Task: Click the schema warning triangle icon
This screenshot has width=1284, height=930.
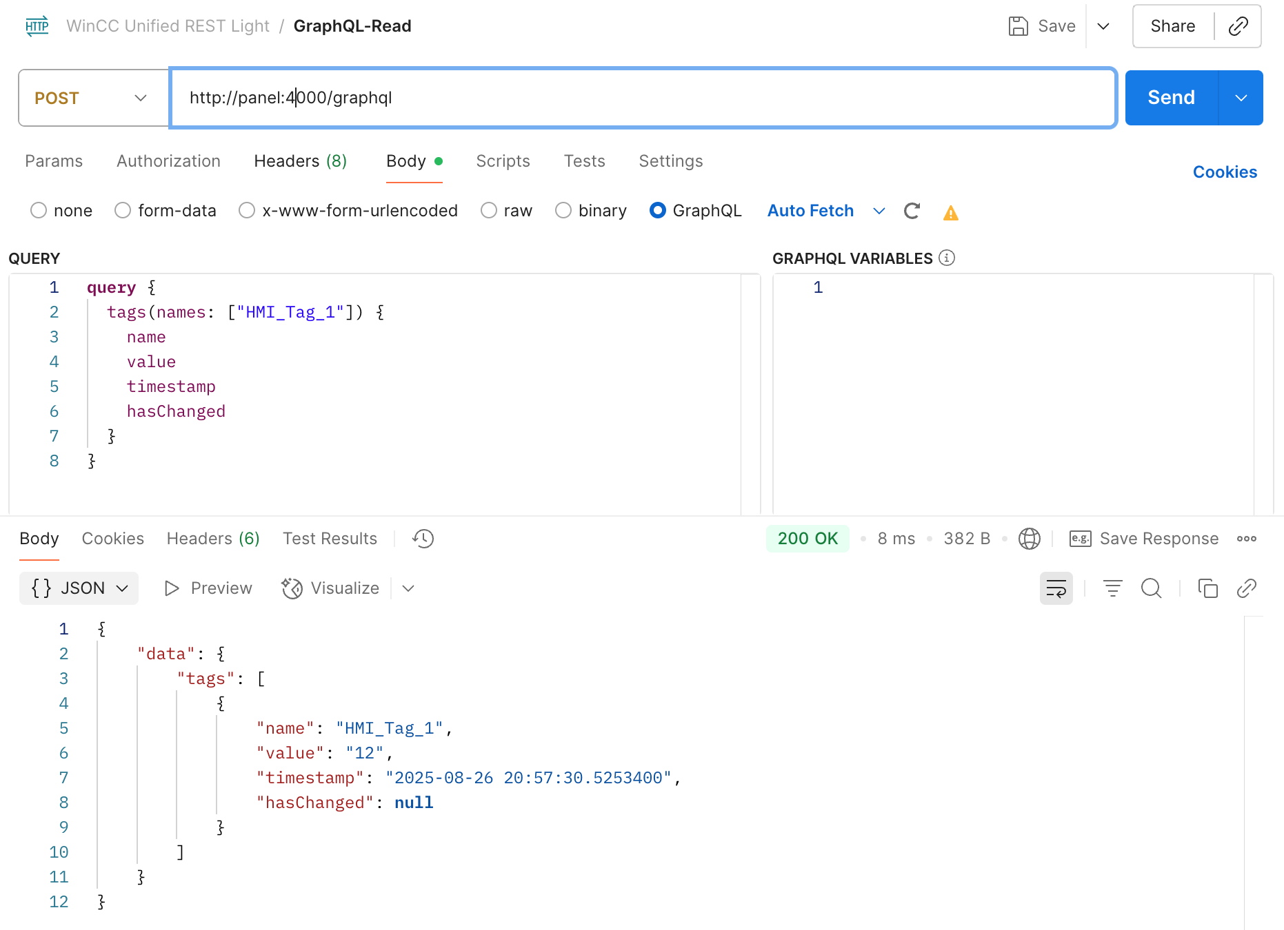Action: (951, 213)
